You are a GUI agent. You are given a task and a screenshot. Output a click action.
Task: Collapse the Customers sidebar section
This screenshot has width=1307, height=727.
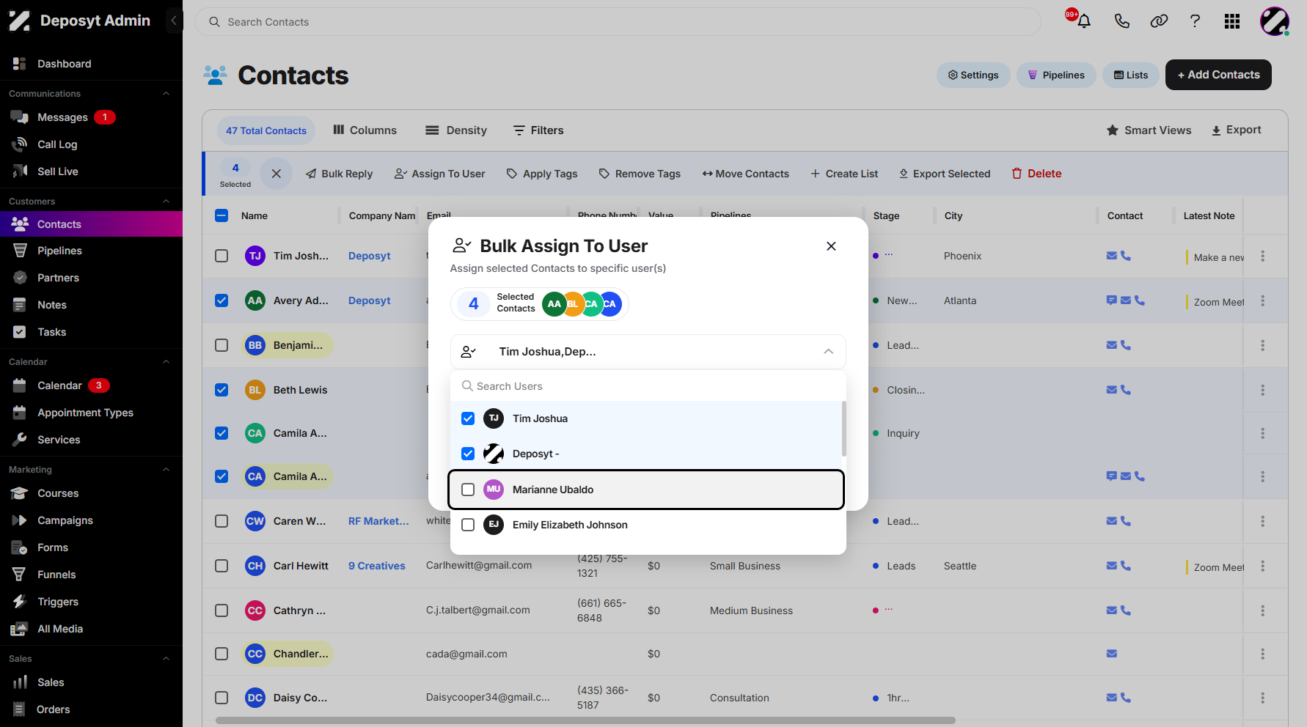click(166, 202)
